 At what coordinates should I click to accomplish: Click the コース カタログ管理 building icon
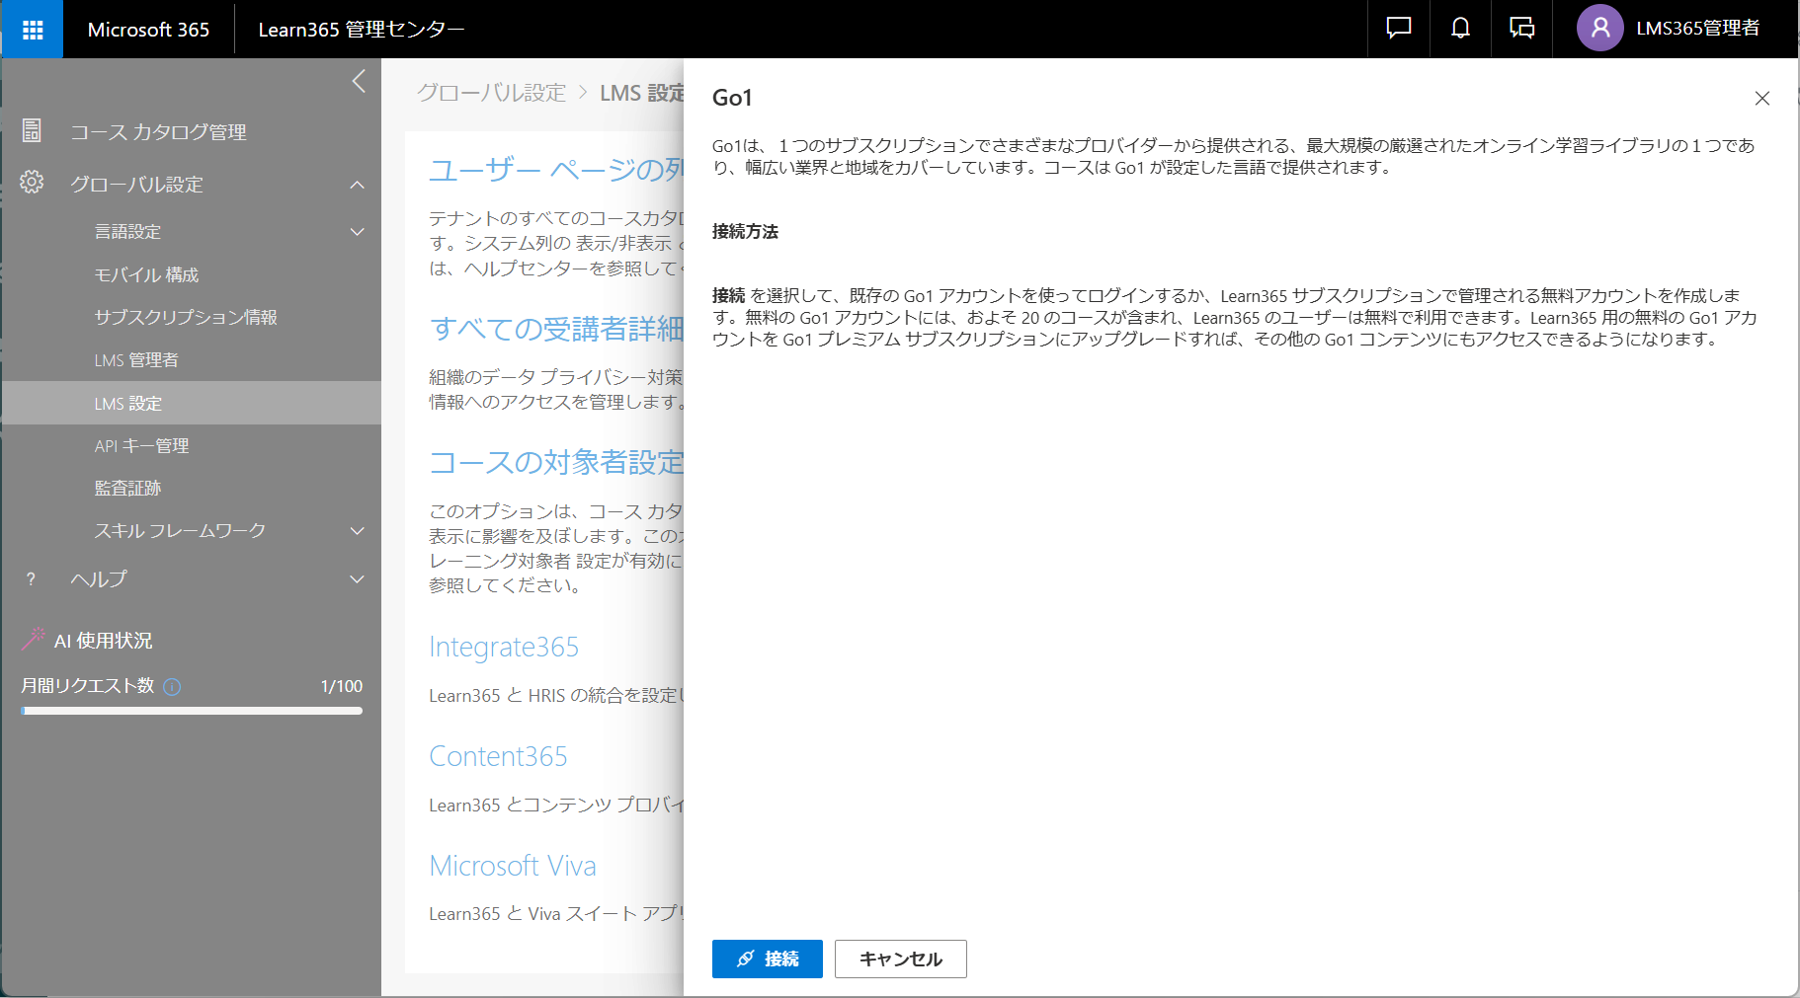tap(32, 130)
